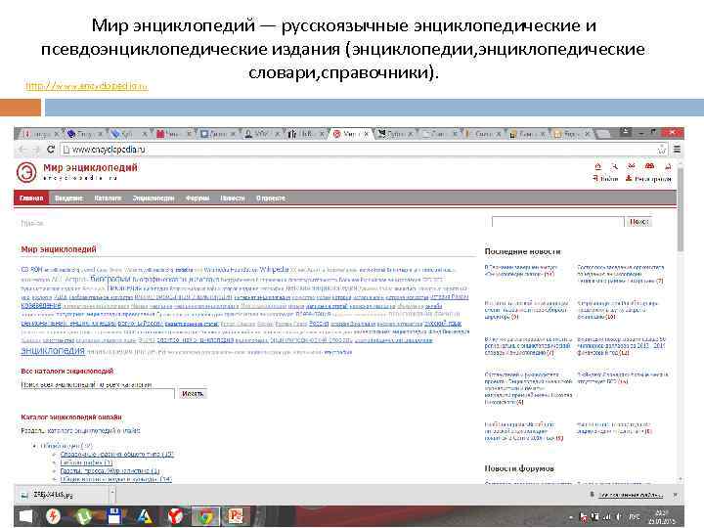
Task: Click the network signal tray icon
Action: tap(607, 517)
